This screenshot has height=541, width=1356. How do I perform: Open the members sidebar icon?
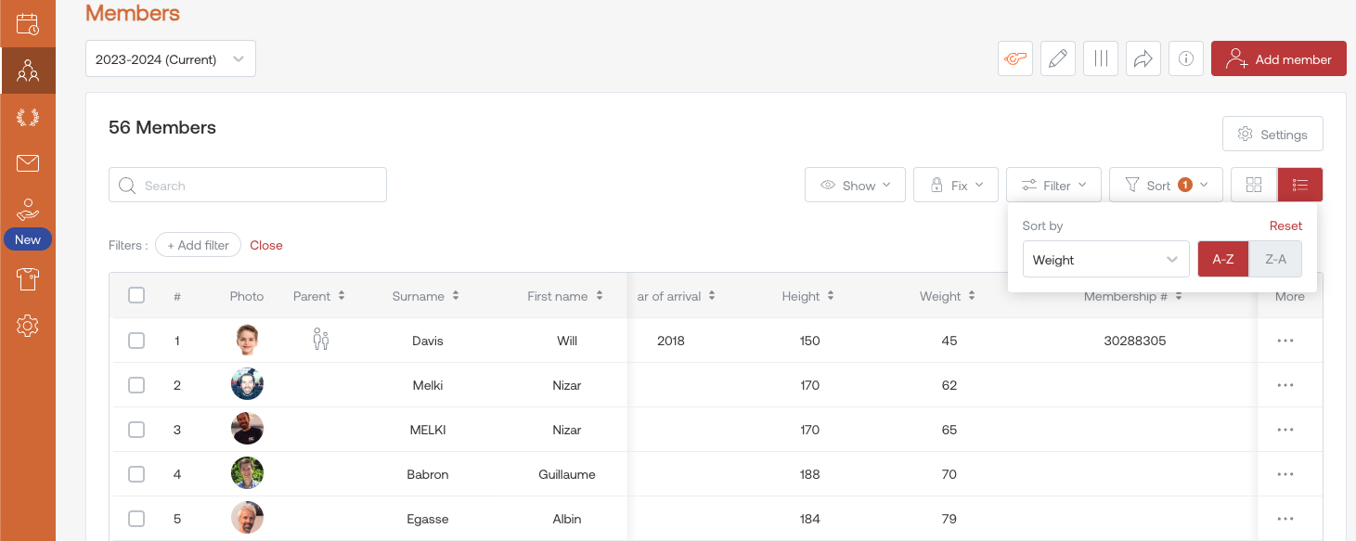(28, 71)
